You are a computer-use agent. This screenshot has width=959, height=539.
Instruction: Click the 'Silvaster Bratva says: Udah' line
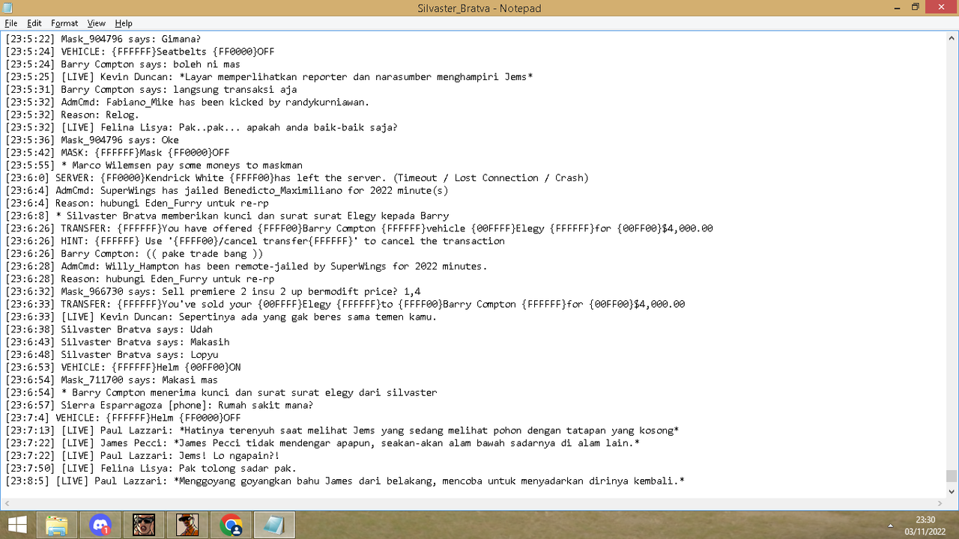pos(109,329)
